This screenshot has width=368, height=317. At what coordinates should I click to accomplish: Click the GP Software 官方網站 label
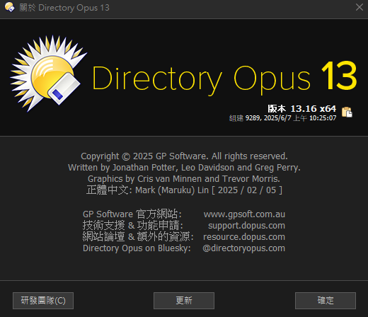(132, 214)
